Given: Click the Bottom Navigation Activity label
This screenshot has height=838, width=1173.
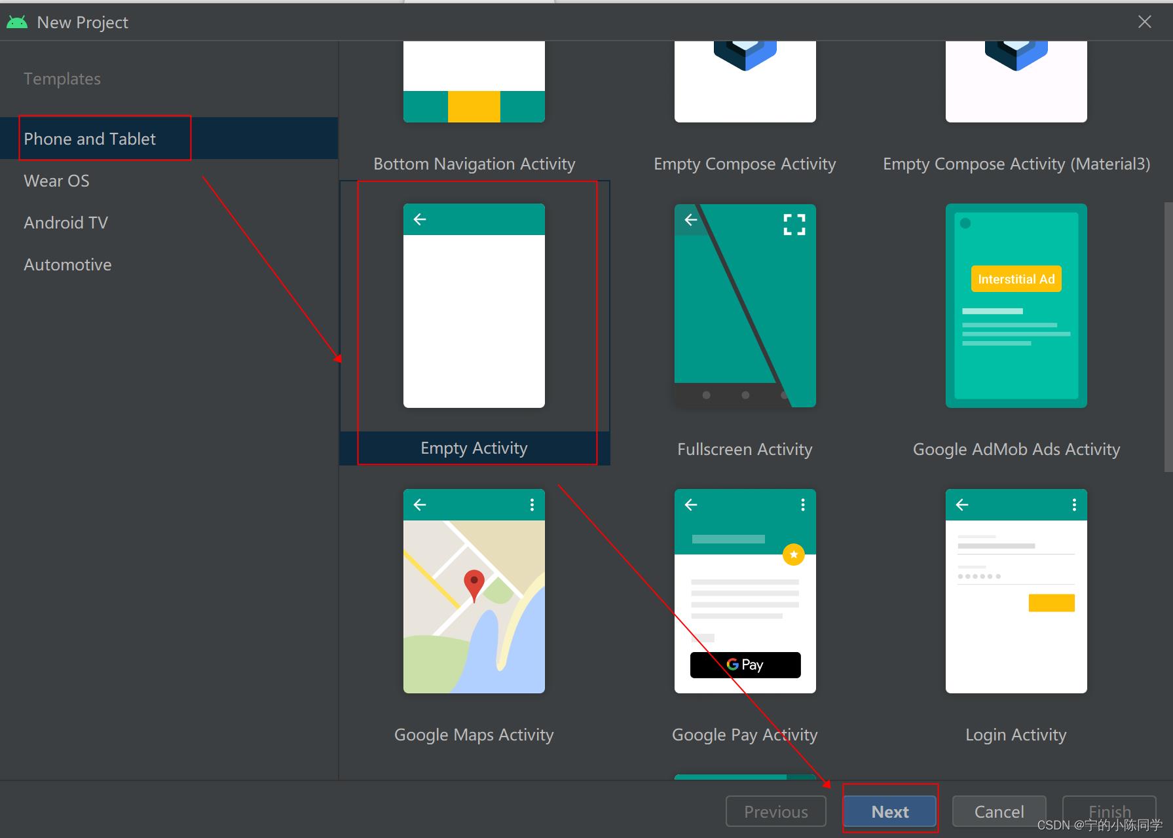Looking at the screenshot, I should [474, 164].
